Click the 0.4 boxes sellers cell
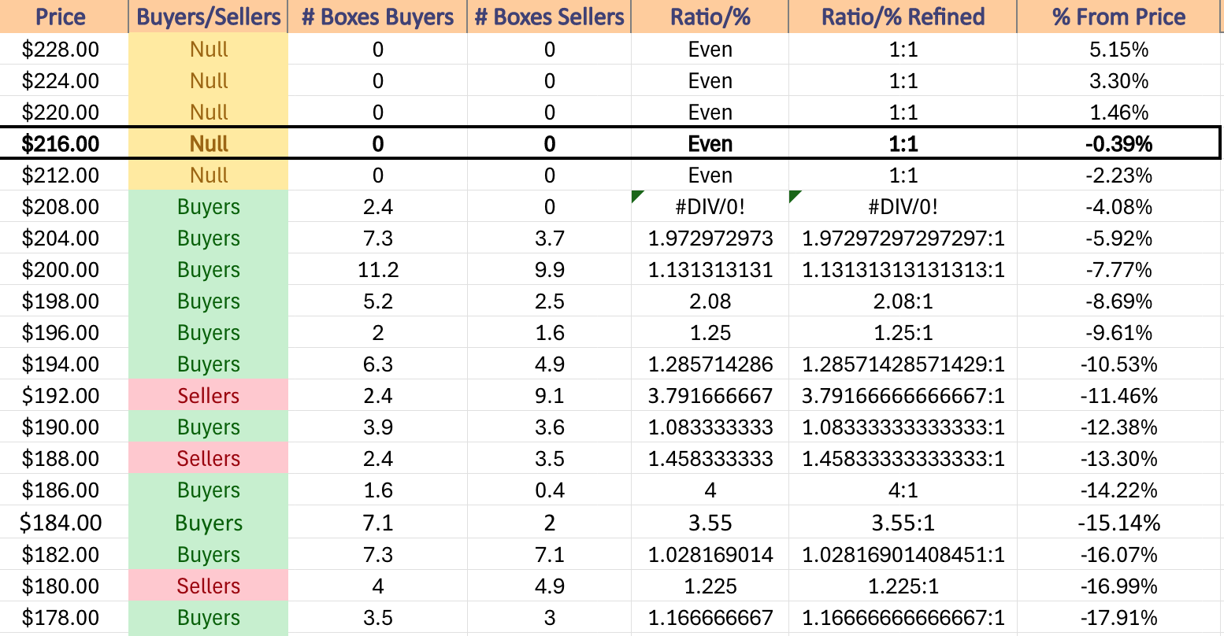This screenshot has width=1224, height=636. tap(549, 490)
